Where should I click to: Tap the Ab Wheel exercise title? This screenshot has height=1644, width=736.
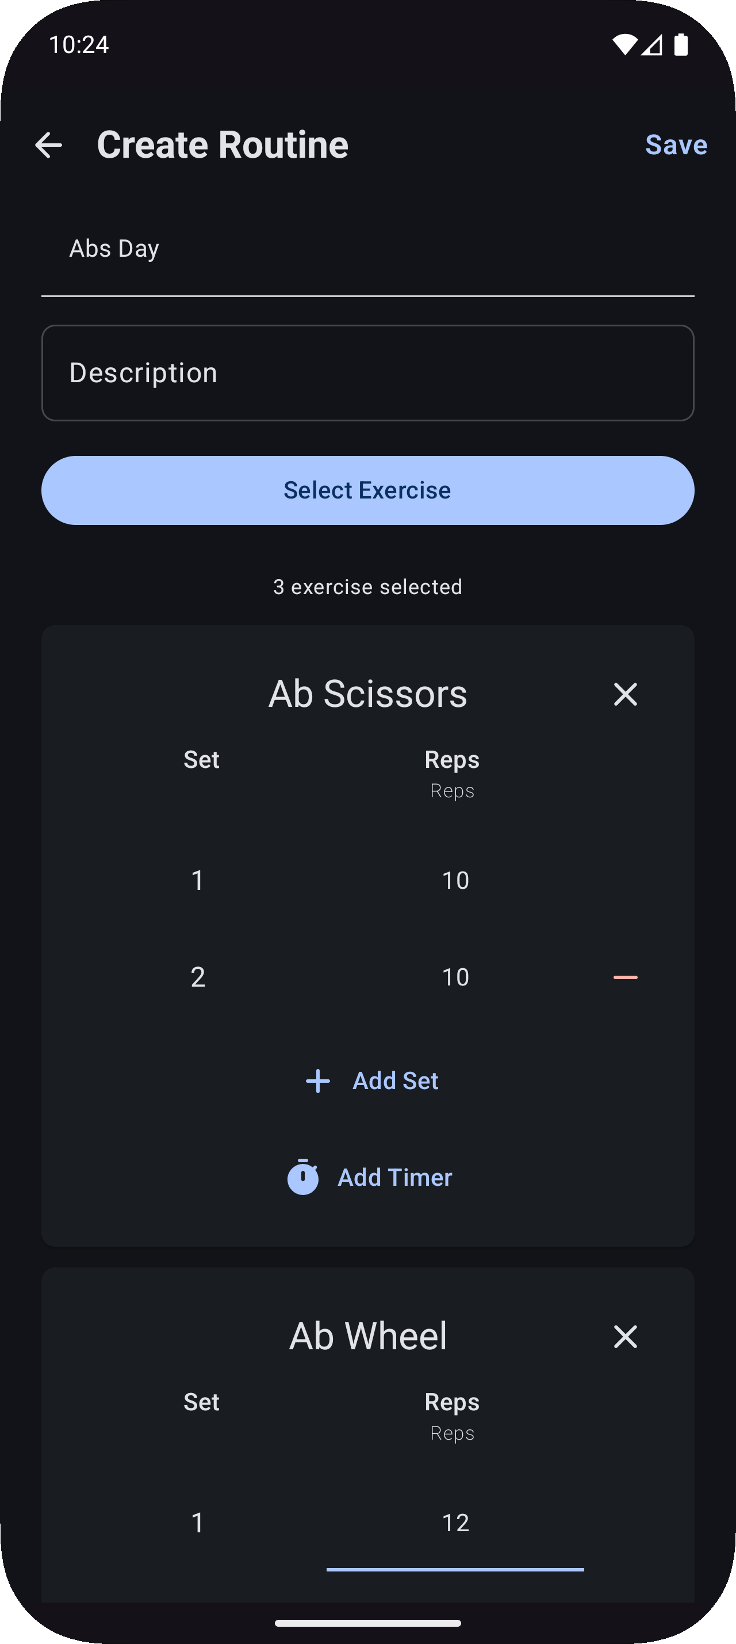tap(367, 1335)
